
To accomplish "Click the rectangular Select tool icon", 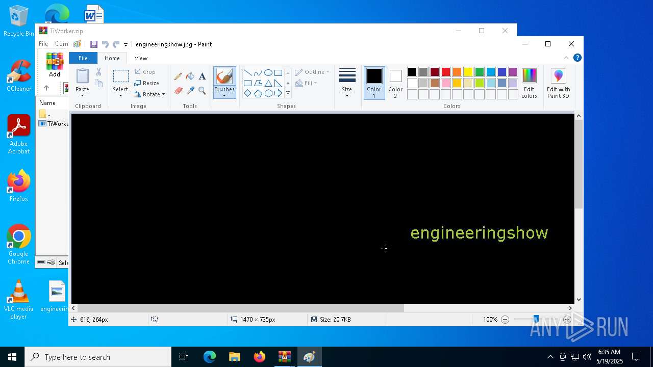I will click(120, 76).
